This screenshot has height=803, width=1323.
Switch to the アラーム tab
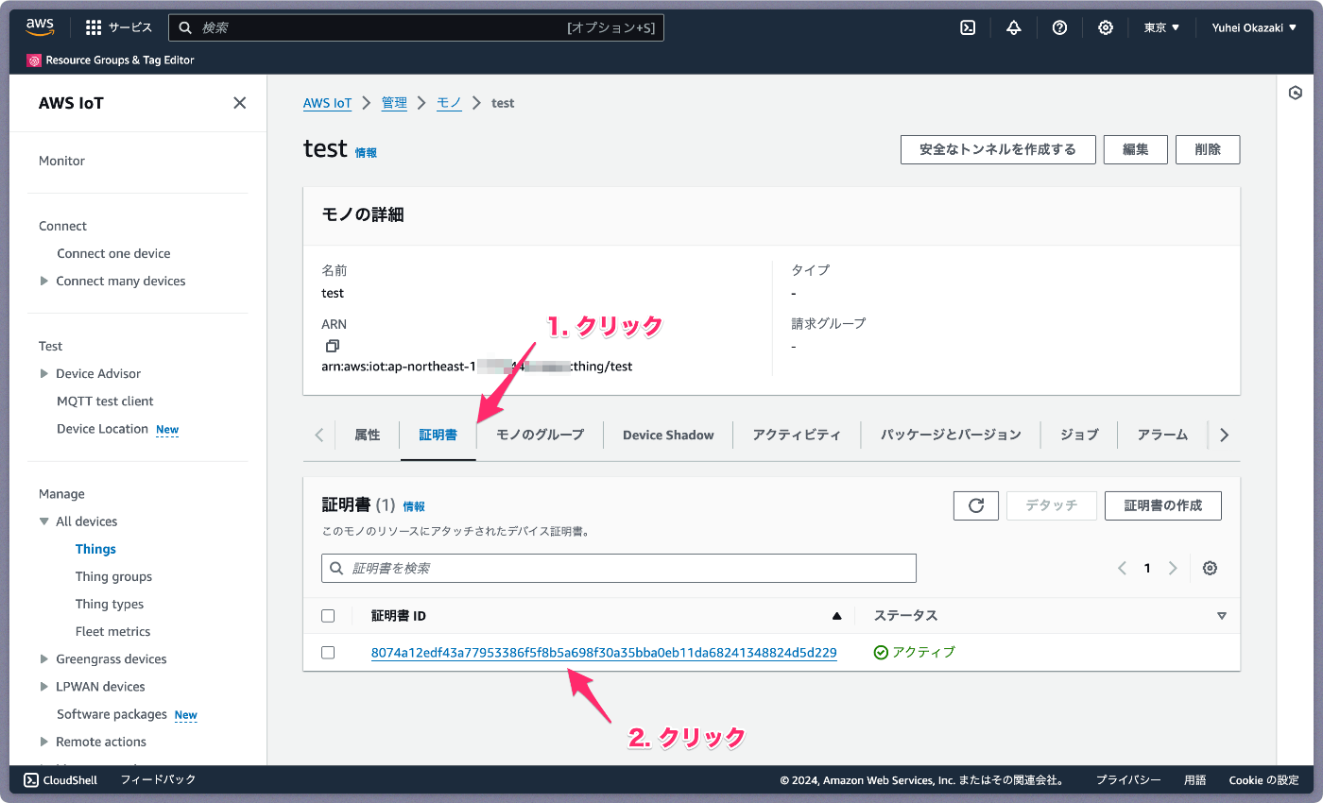tap(1162, 435)
